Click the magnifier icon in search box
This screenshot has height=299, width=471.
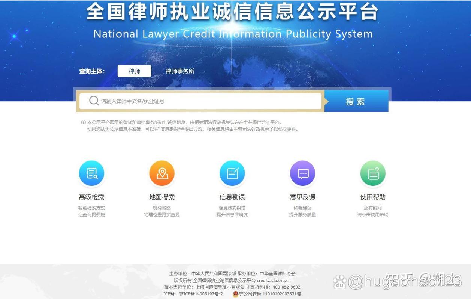point(94,101)
